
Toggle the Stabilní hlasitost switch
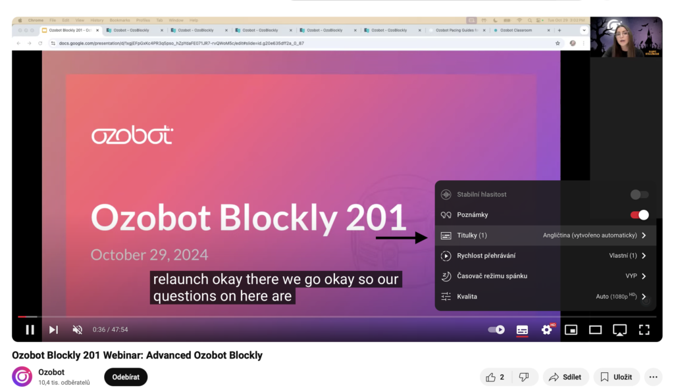click(x=639, y=195)
